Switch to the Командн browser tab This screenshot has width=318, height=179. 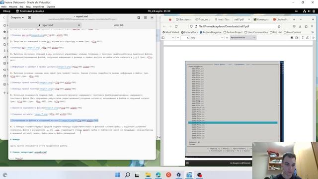click(x=261, y=19)
